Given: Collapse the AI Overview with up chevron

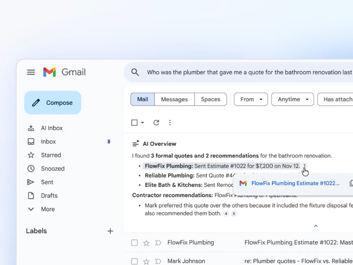Looking at the screenshot, I should (315, 226).
